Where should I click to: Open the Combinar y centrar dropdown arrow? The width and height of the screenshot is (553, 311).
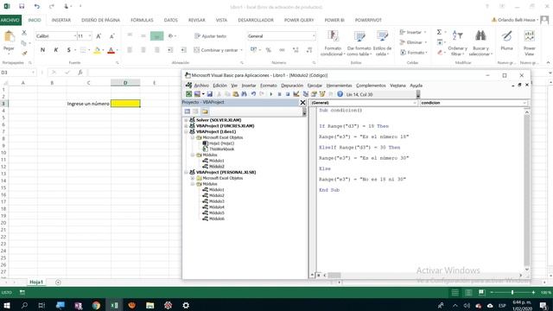242,50
